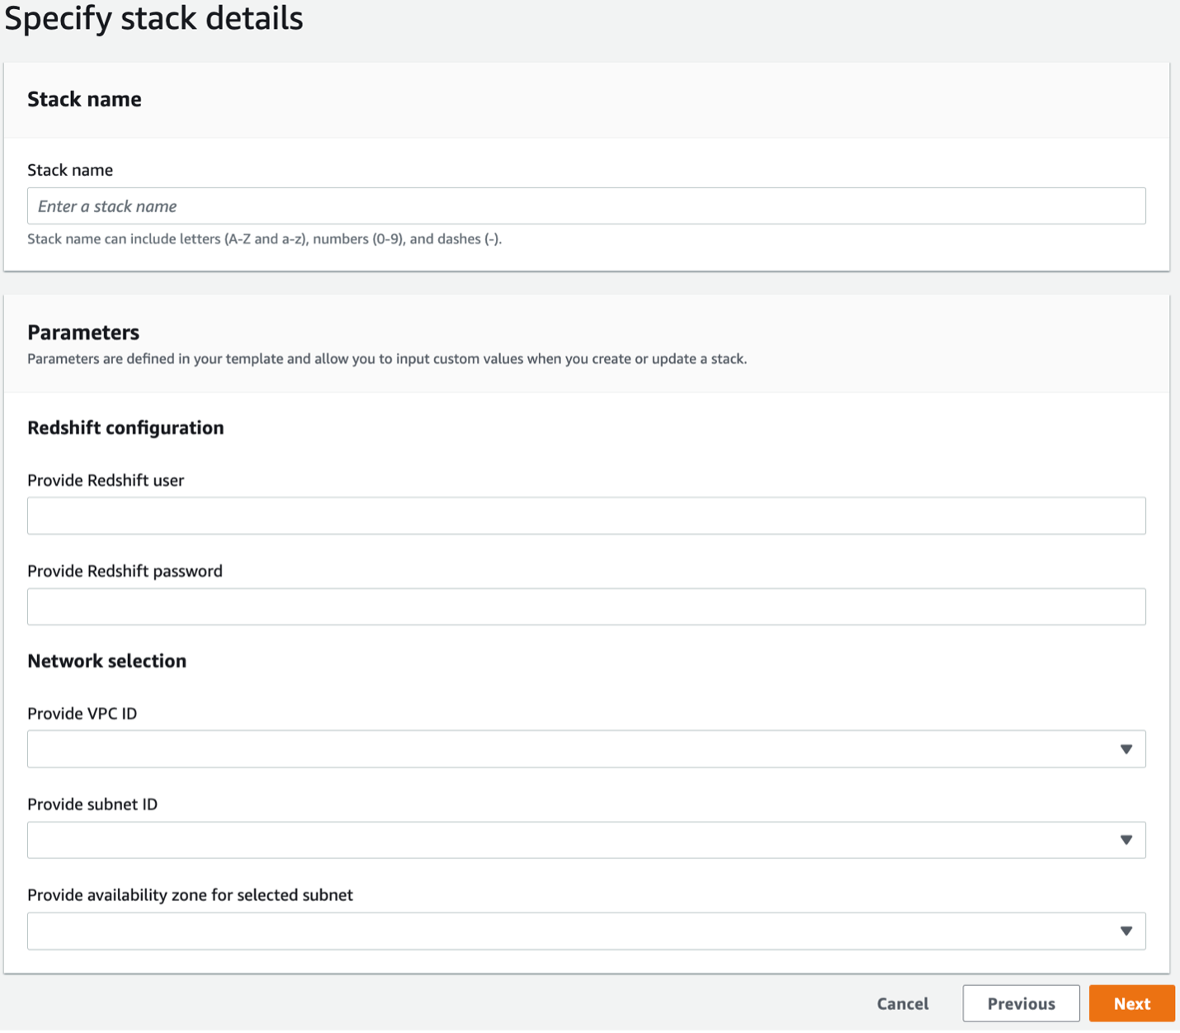Cancel the stack creation
The height and width of the screenshot is (1033, 1180).
coord(902,1003)
